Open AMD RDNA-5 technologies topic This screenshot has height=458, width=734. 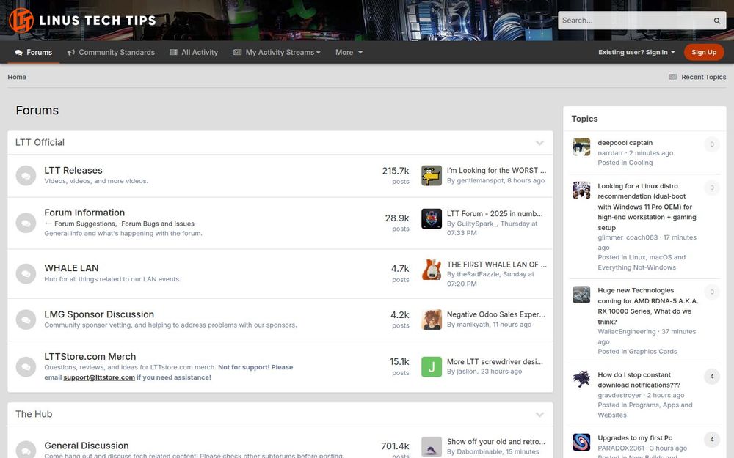coord(648,306)
